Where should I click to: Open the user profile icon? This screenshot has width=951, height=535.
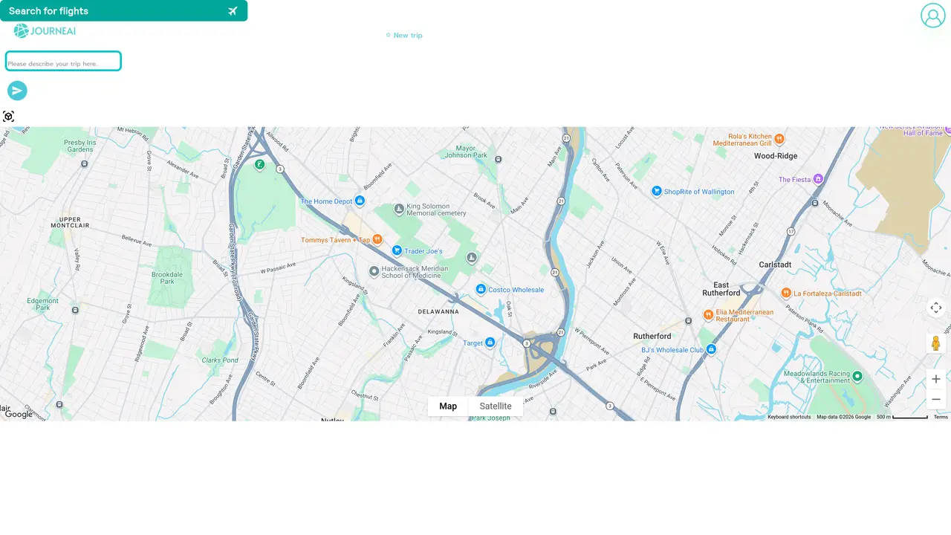coord(932,16)
